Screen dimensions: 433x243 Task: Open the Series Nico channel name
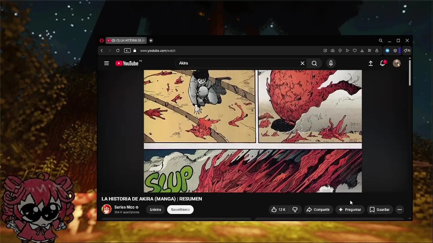pos(124,207)
